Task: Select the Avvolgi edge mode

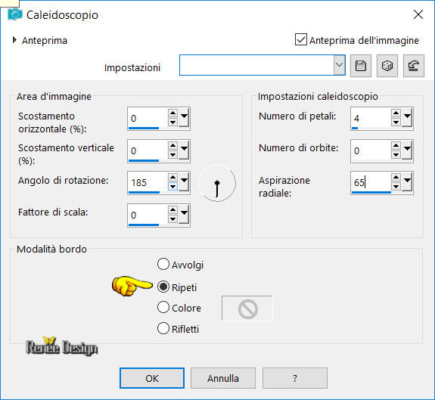Action: click(163, 264)
